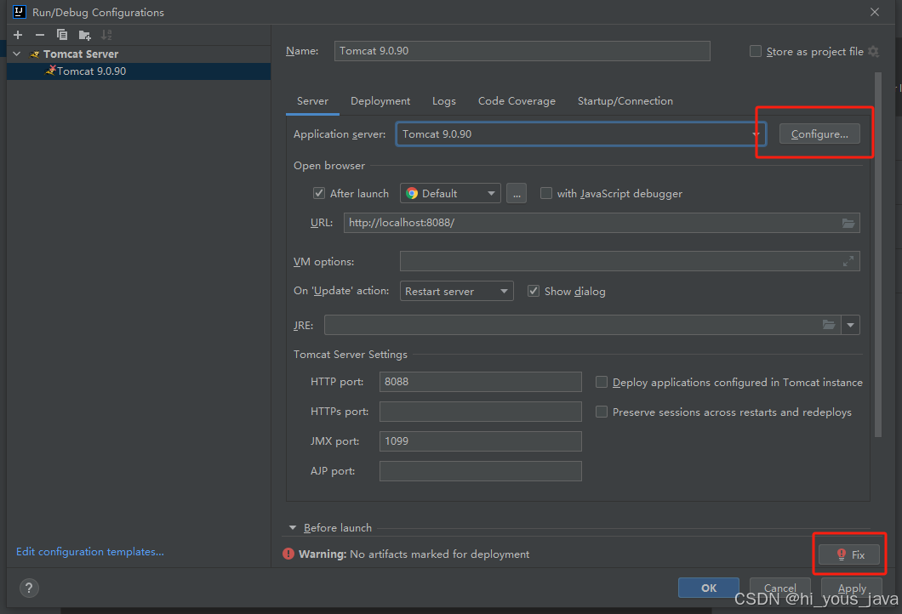Screen dimensions: 902x614
Task: Click the JRE input field
Action: coord(582,325)
